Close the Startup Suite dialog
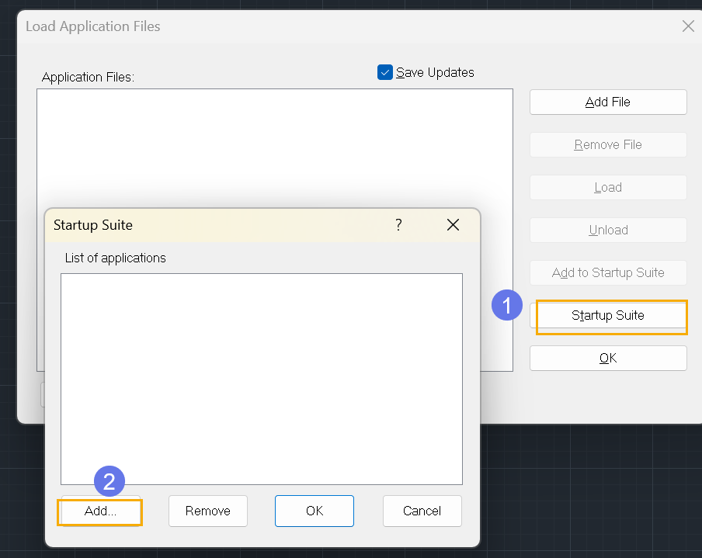 coord(453,224)
